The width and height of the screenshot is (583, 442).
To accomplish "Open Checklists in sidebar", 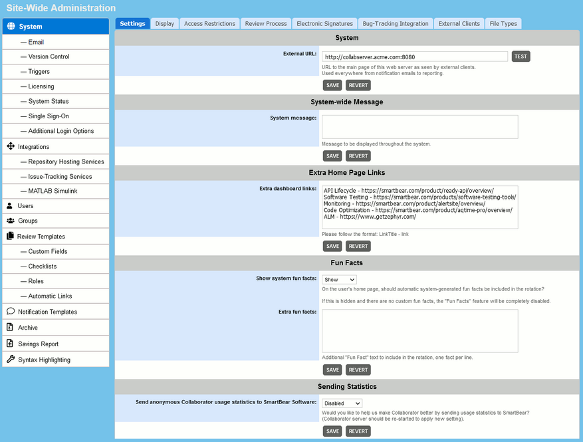I will click(56, 266).
